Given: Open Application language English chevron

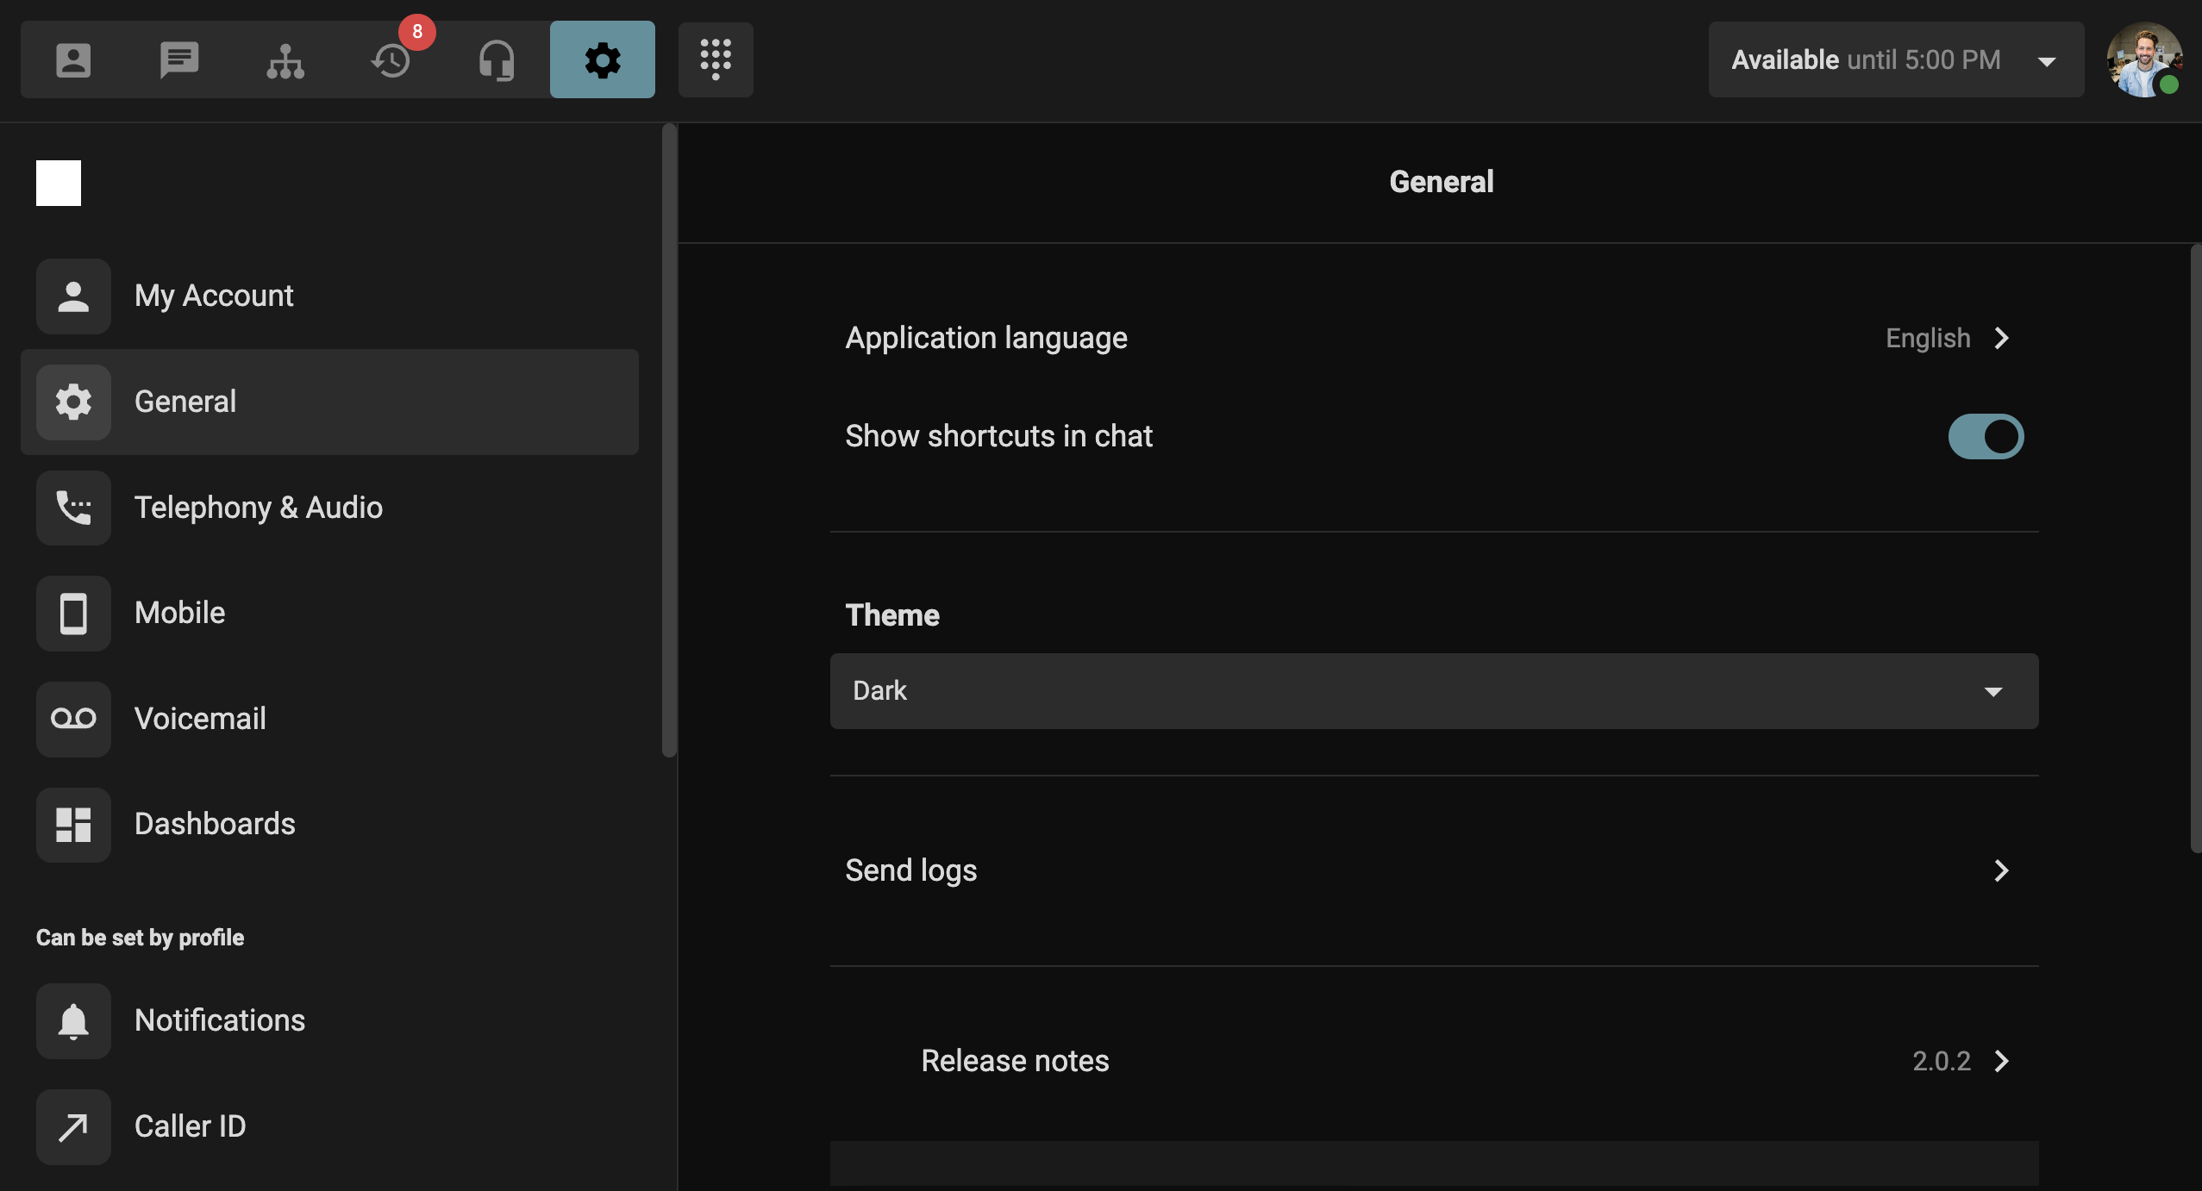Looking at the screenshot, I should tap(2001, 339).
